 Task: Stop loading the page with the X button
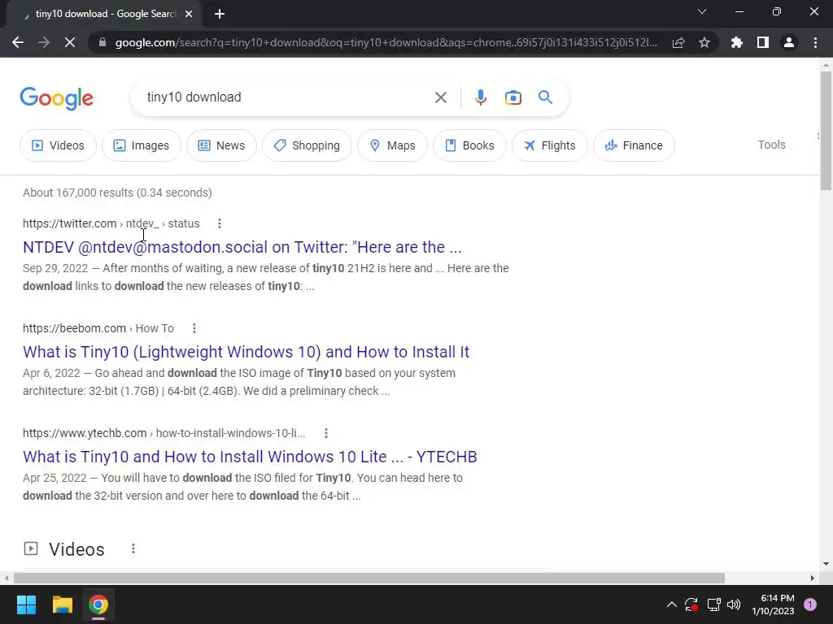[70, 42]
